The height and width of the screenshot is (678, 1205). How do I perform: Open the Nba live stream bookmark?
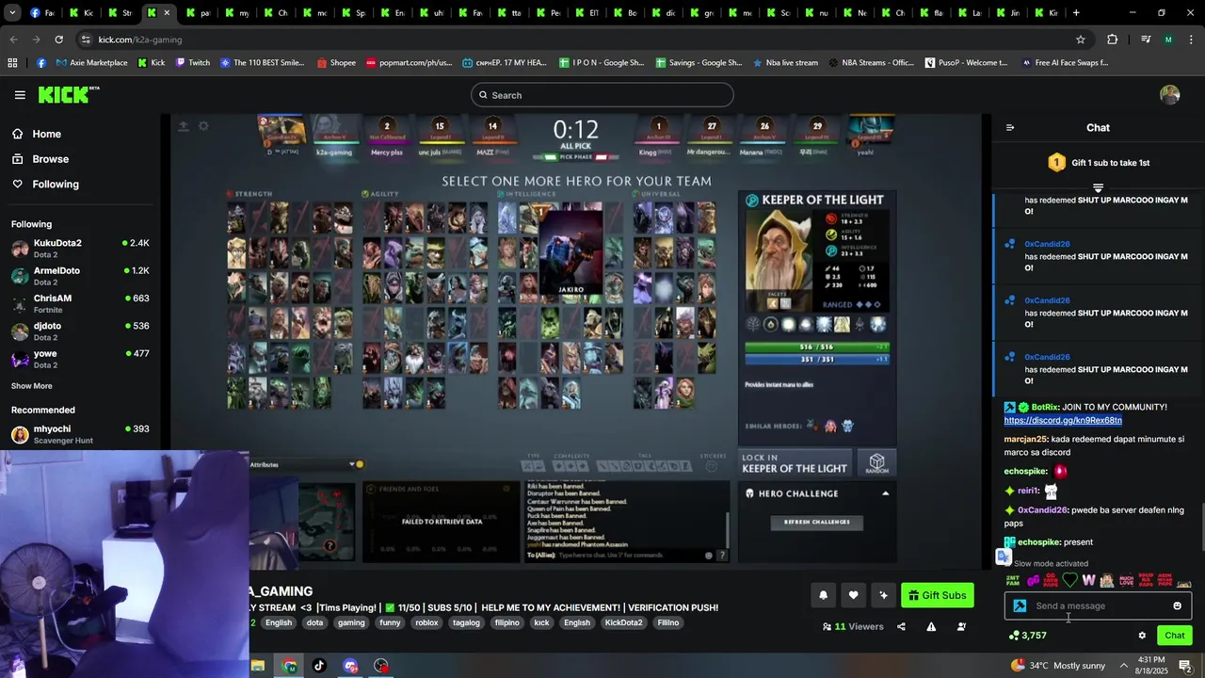[x=785, y=63]
